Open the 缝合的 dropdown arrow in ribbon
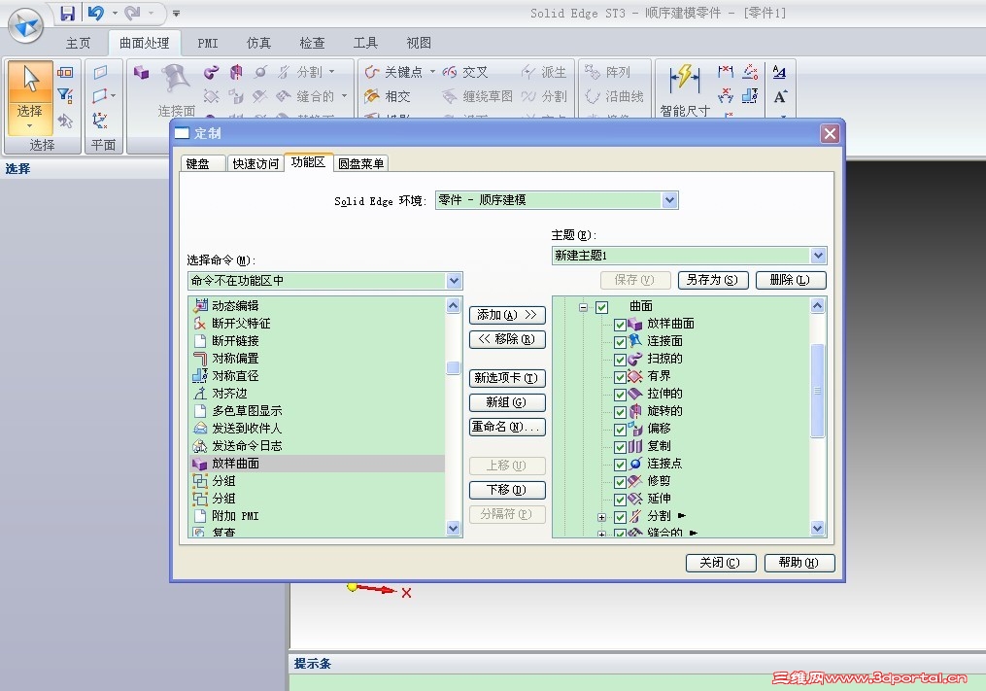 click(x=345, y=96)
